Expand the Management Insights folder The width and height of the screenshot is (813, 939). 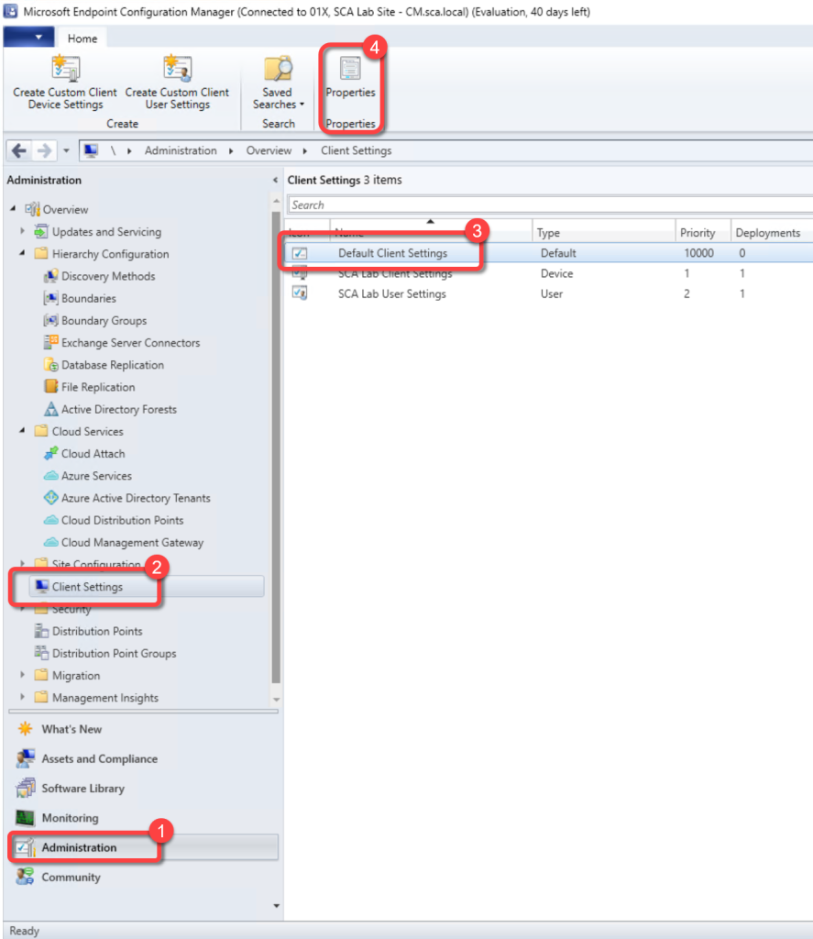click(23, 698)
